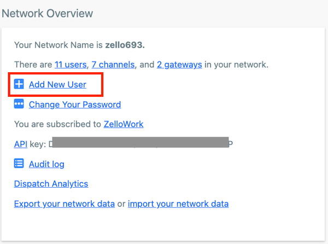The height and width of the screenshot is (244, 328).
Task: Click the 'in your network.' text
Action: click(236, 65)
